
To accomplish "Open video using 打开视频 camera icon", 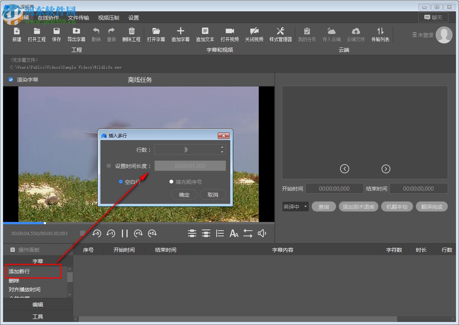I will [229, 31].
